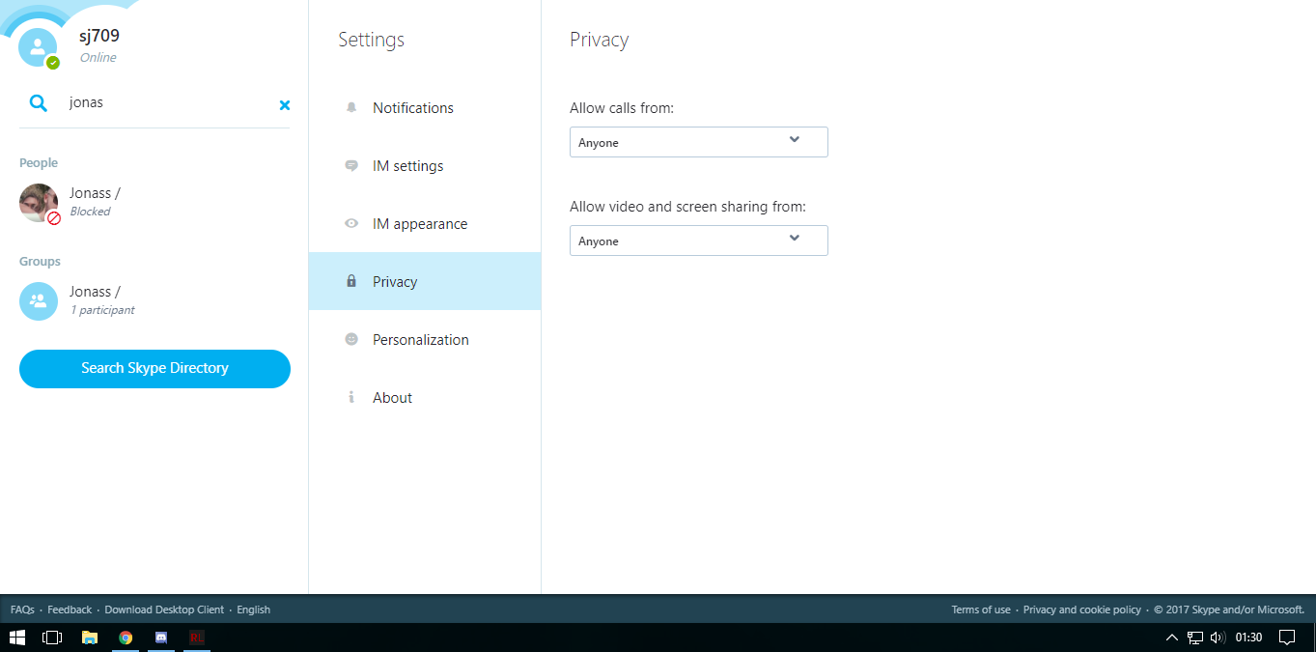Clear the jonas search with X
1316x652 pixels.
point(285,105)
